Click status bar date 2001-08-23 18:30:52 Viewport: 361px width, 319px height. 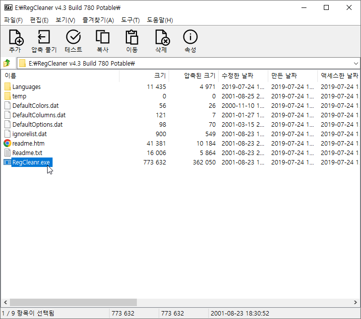tap(240, 313)
